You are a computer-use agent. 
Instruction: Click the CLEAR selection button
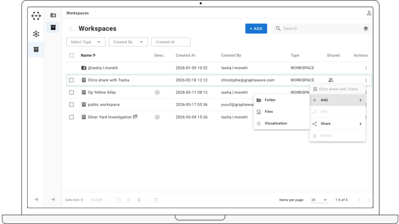(x=97, y=200)
